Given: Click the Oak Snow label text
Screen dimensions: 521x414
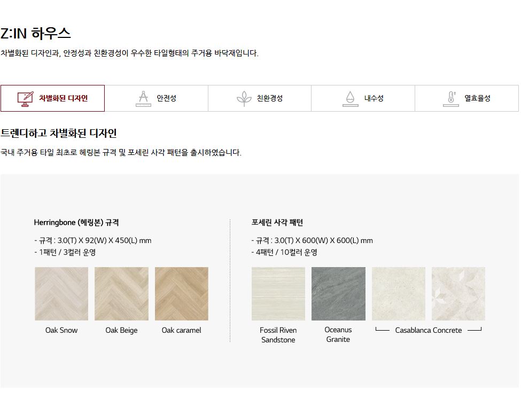Looking at the screenshot, I should (61, 330).
